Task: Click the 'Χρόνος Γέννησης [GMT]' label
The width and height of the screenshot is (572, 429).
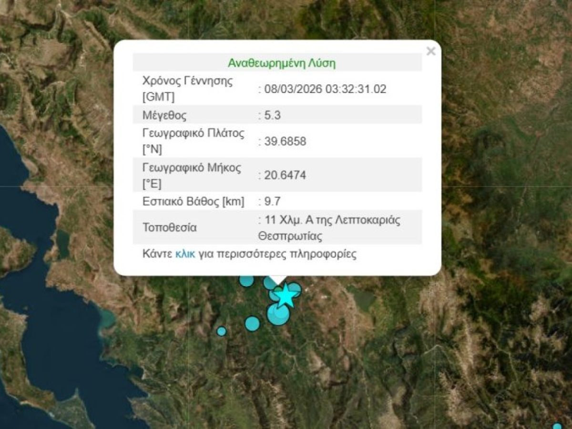Action: (187, 89)
